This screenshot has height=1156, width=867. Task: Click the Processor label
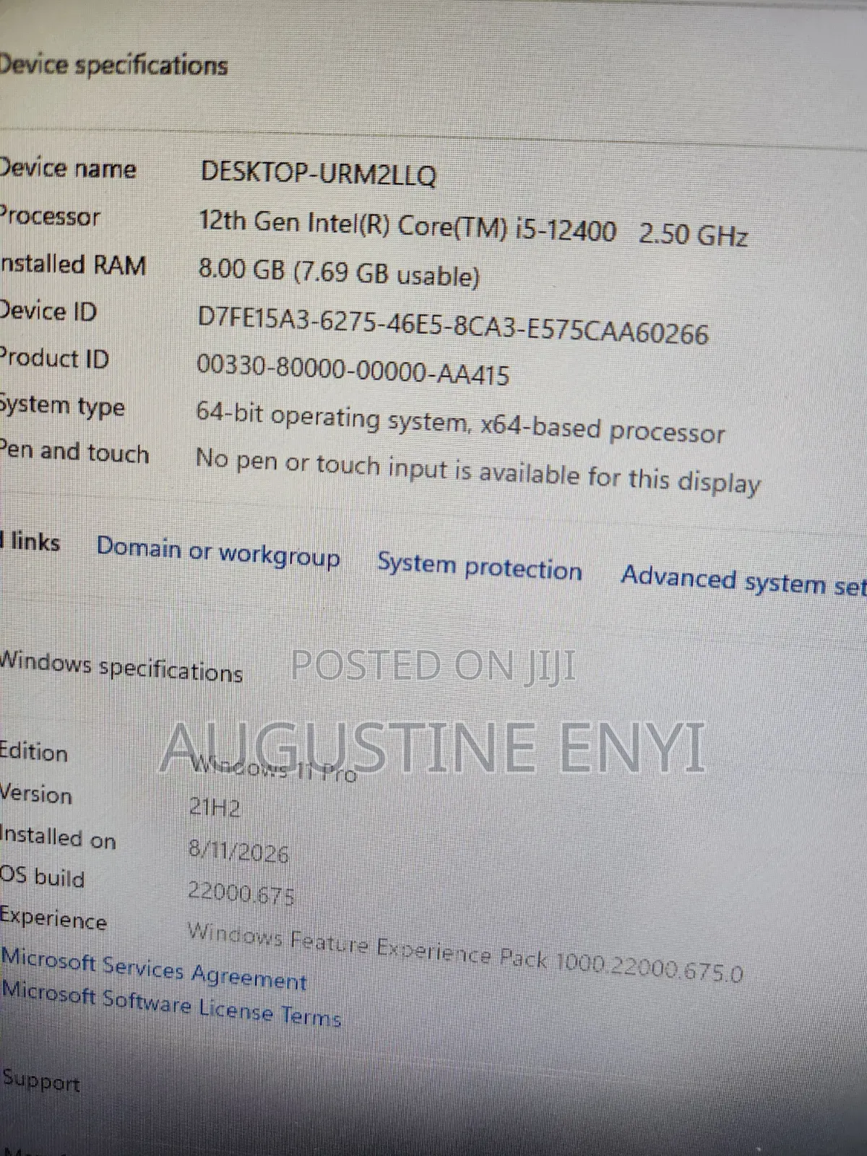[x=50, y=216]
